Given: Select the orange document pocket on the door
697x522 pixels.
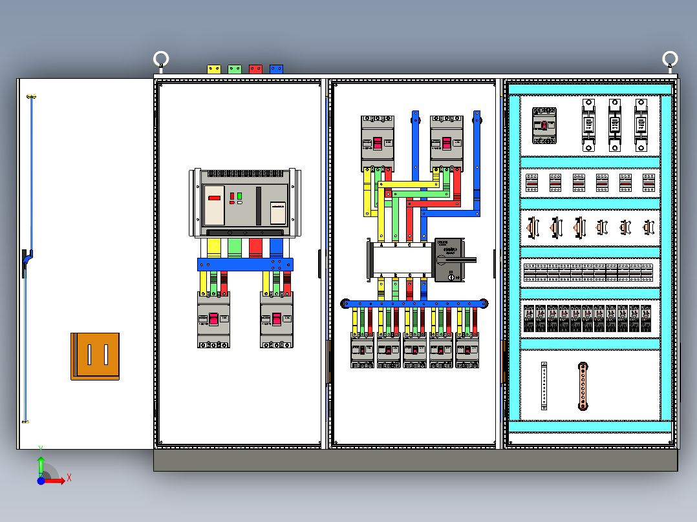Looking at the screenshot, I should (95, 357).
